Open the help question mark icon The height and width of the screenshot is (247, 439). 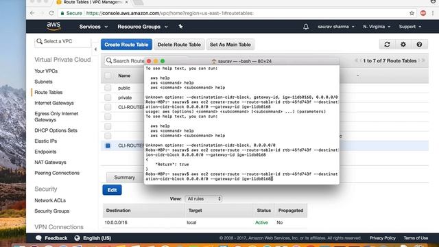coord(419,45)
